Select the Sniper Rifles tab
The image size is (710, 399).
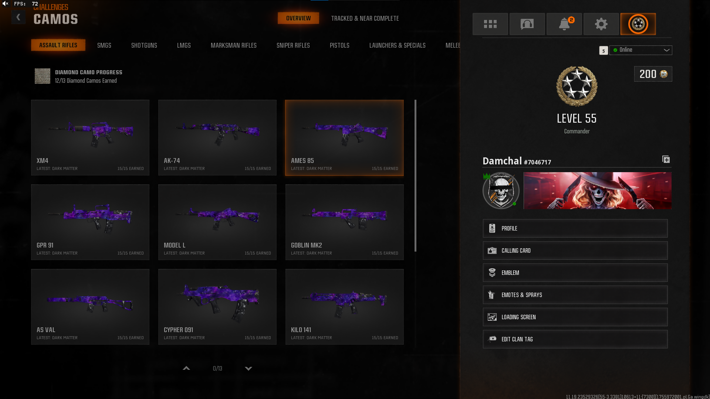tap(293, 45)
